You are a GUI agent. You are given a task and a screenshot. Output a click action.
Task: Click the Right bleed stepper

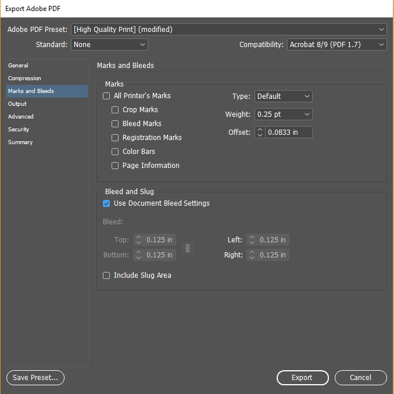coord(252,255)
